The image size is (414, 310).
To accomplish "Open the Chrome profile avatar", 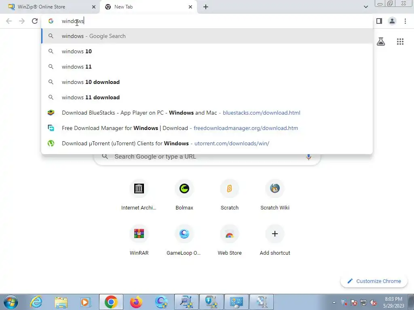I will click(x=392, y=21).
